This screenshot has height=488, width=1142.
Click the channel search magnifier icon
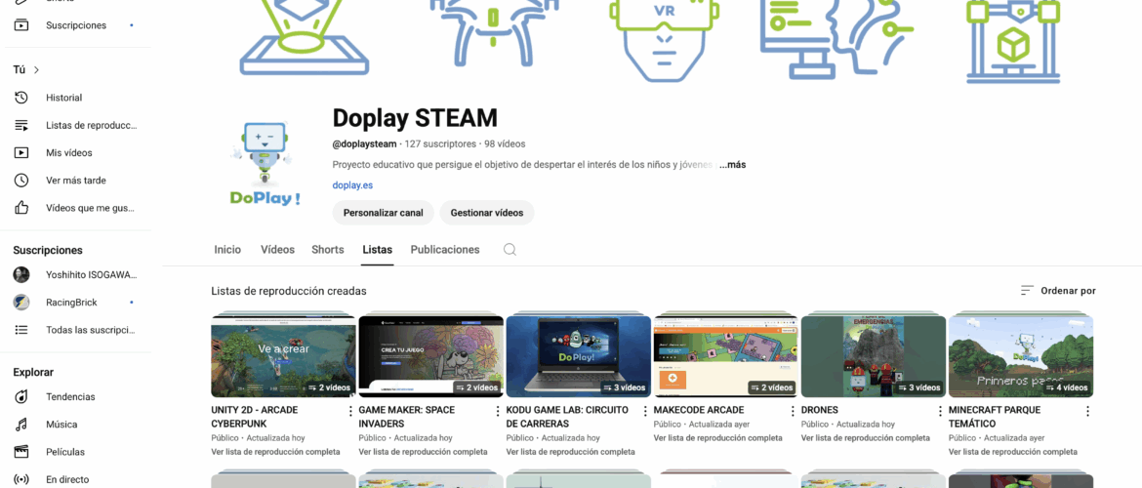[x=510, y=250]
